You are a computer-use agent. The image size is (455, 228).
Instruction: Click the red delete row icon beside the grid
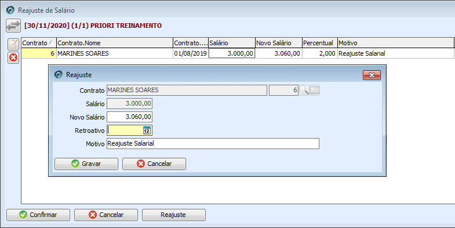[13, 58]
